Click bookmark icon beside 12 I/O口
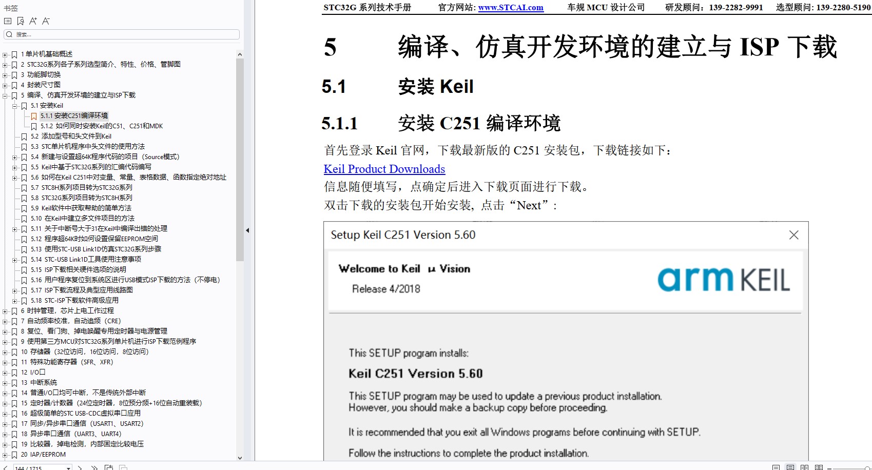The image size is (872, 470). click(x=14, y=373)
